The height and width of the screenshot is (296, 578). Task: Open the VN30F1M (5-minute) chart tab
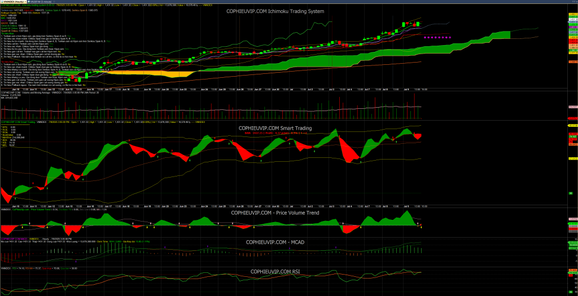40,2
